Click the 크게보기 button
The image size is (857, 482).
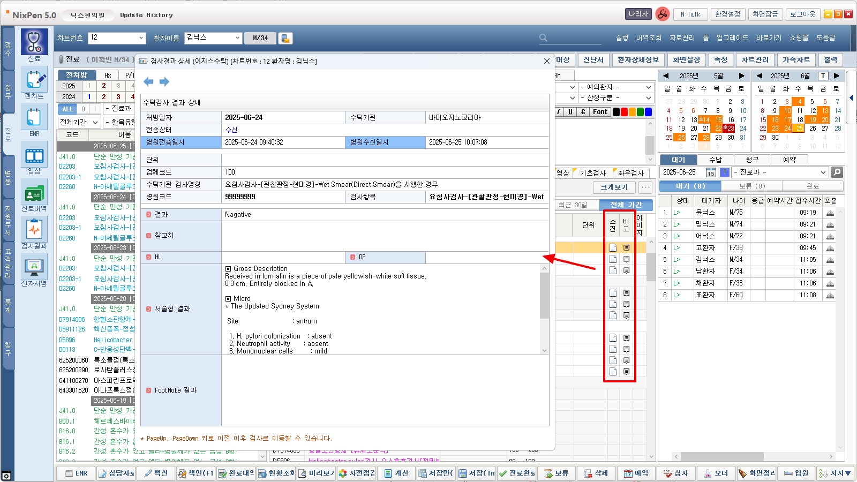click(614, 187)
